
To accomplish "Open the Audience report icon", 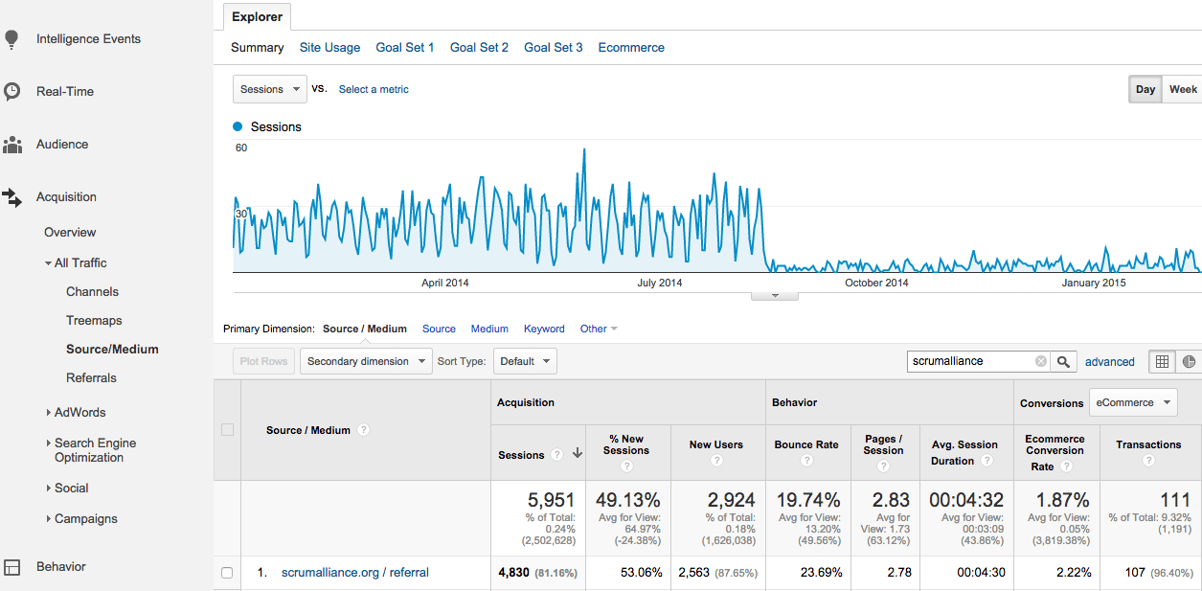I will tap(13, 144).
